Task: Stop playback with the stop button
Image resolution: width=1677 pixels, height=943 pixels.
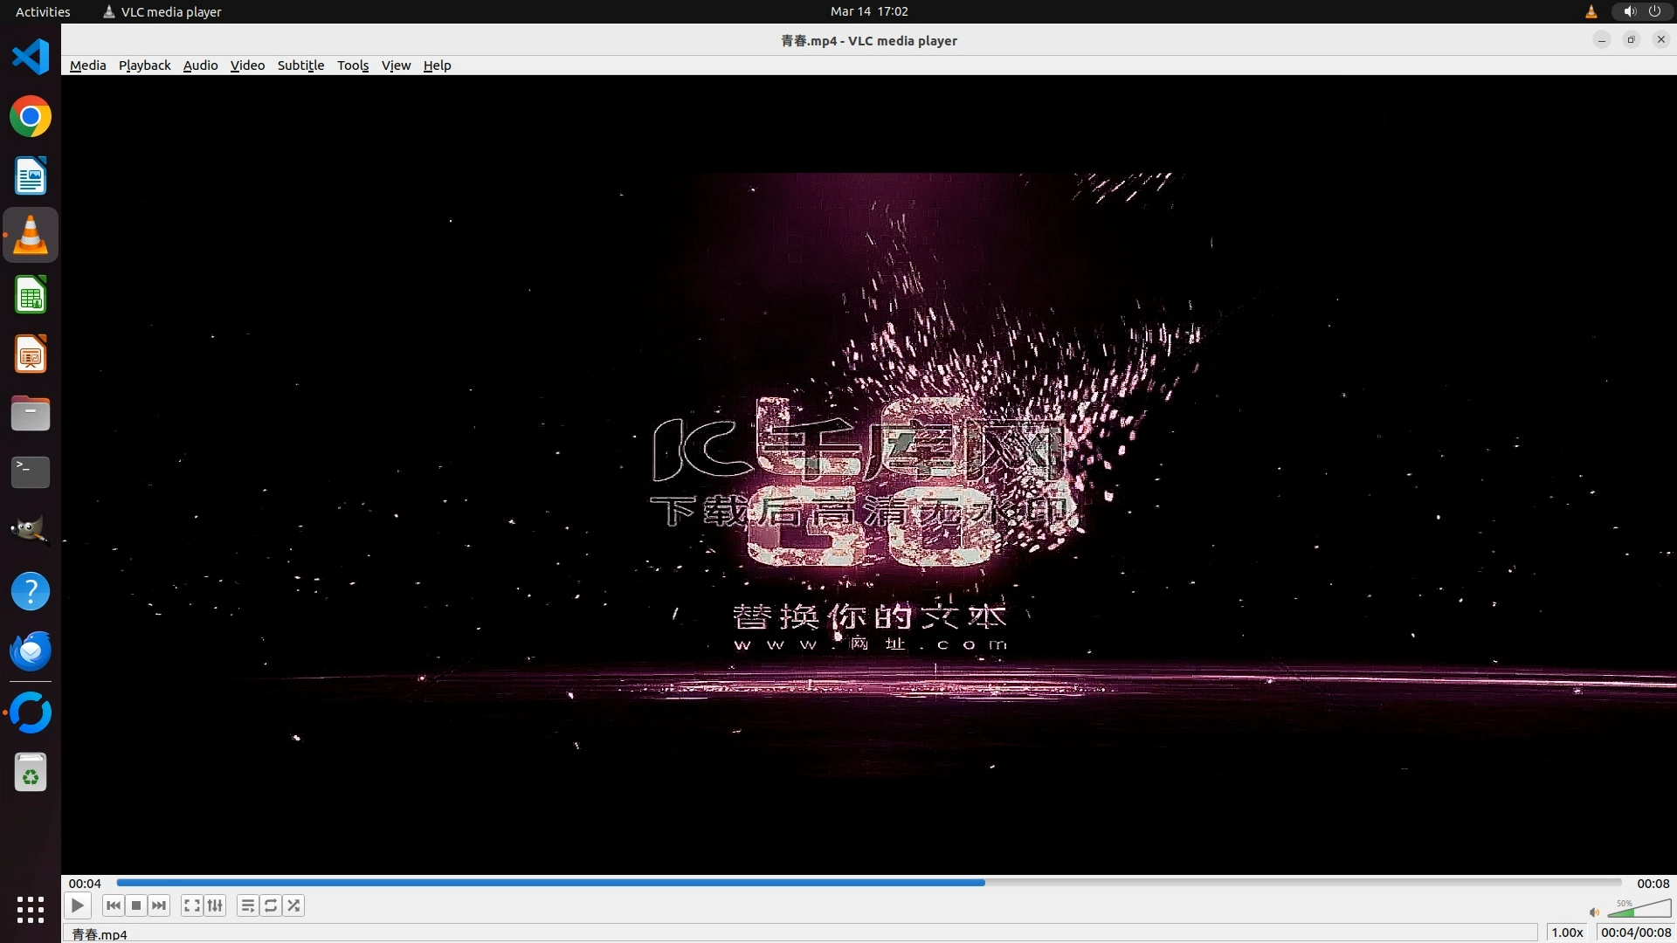Action: click(x=136, y=905)
